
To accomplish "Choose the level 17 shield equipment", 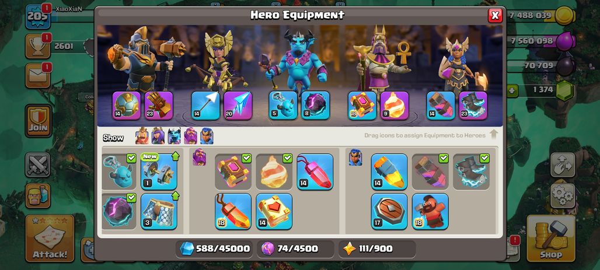I will [x=389, y=211].
